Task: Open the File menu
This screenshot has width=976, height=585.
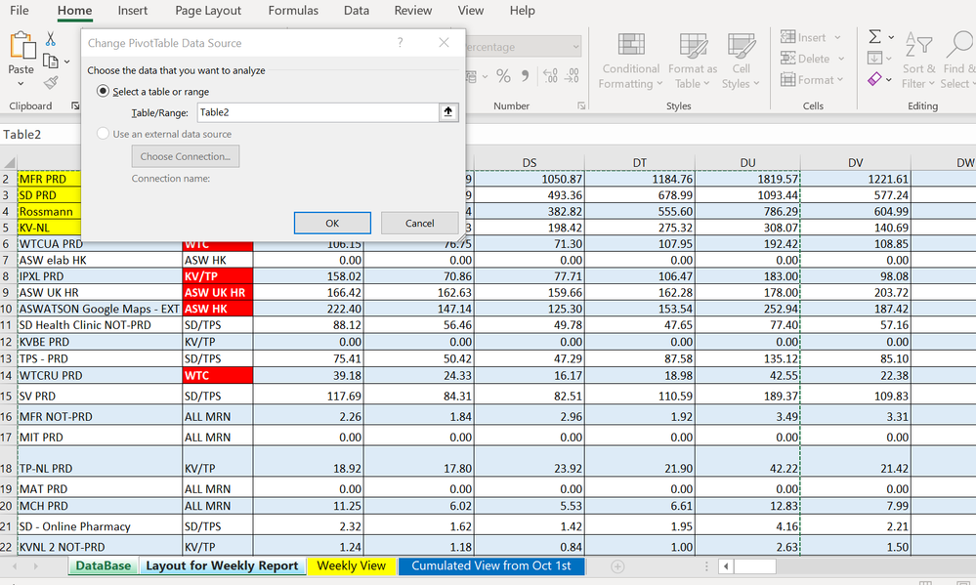Action: click(x=20, y=11)
